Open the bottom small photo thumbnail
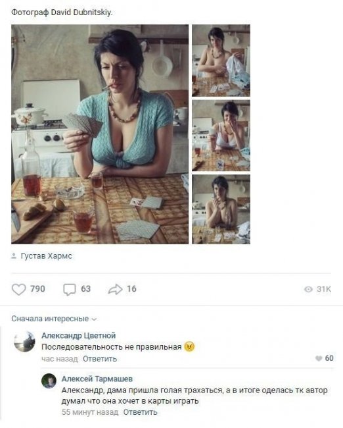Viewport: 343px width, 428px height. (x=221, y=209)
